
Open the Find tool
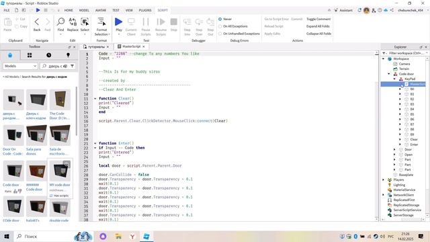60,22
